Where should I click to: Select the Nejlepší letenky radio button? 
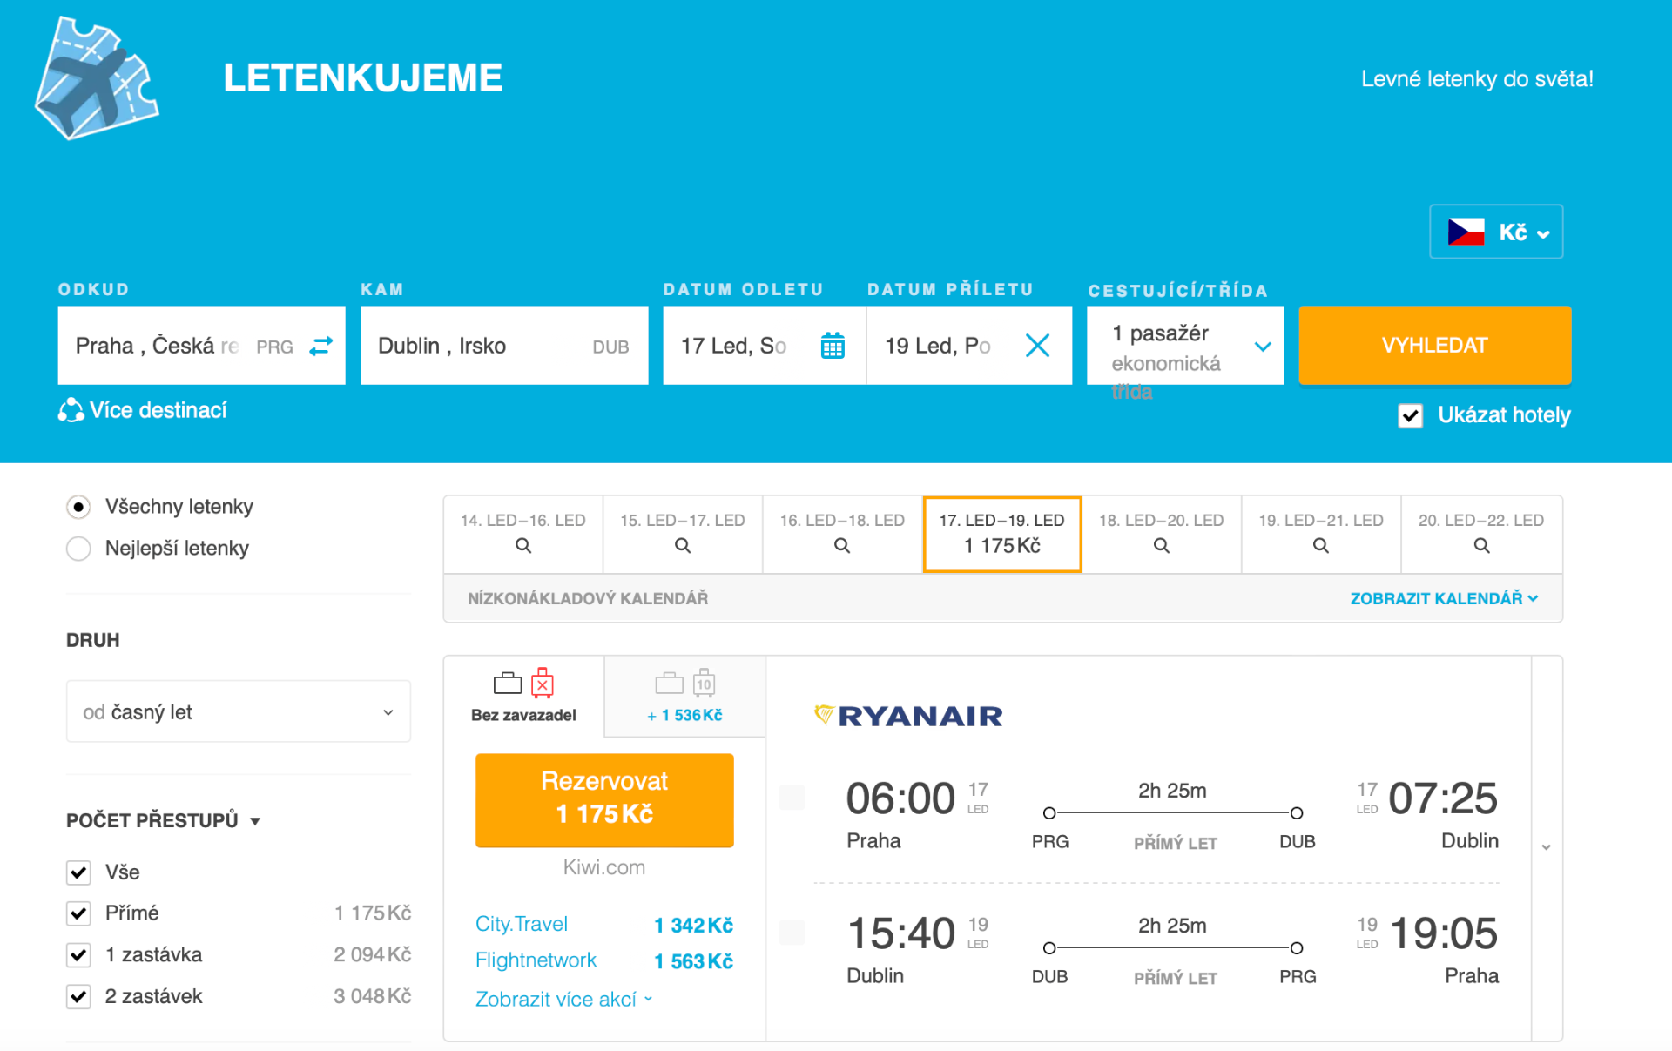click(x=78, y=549)
